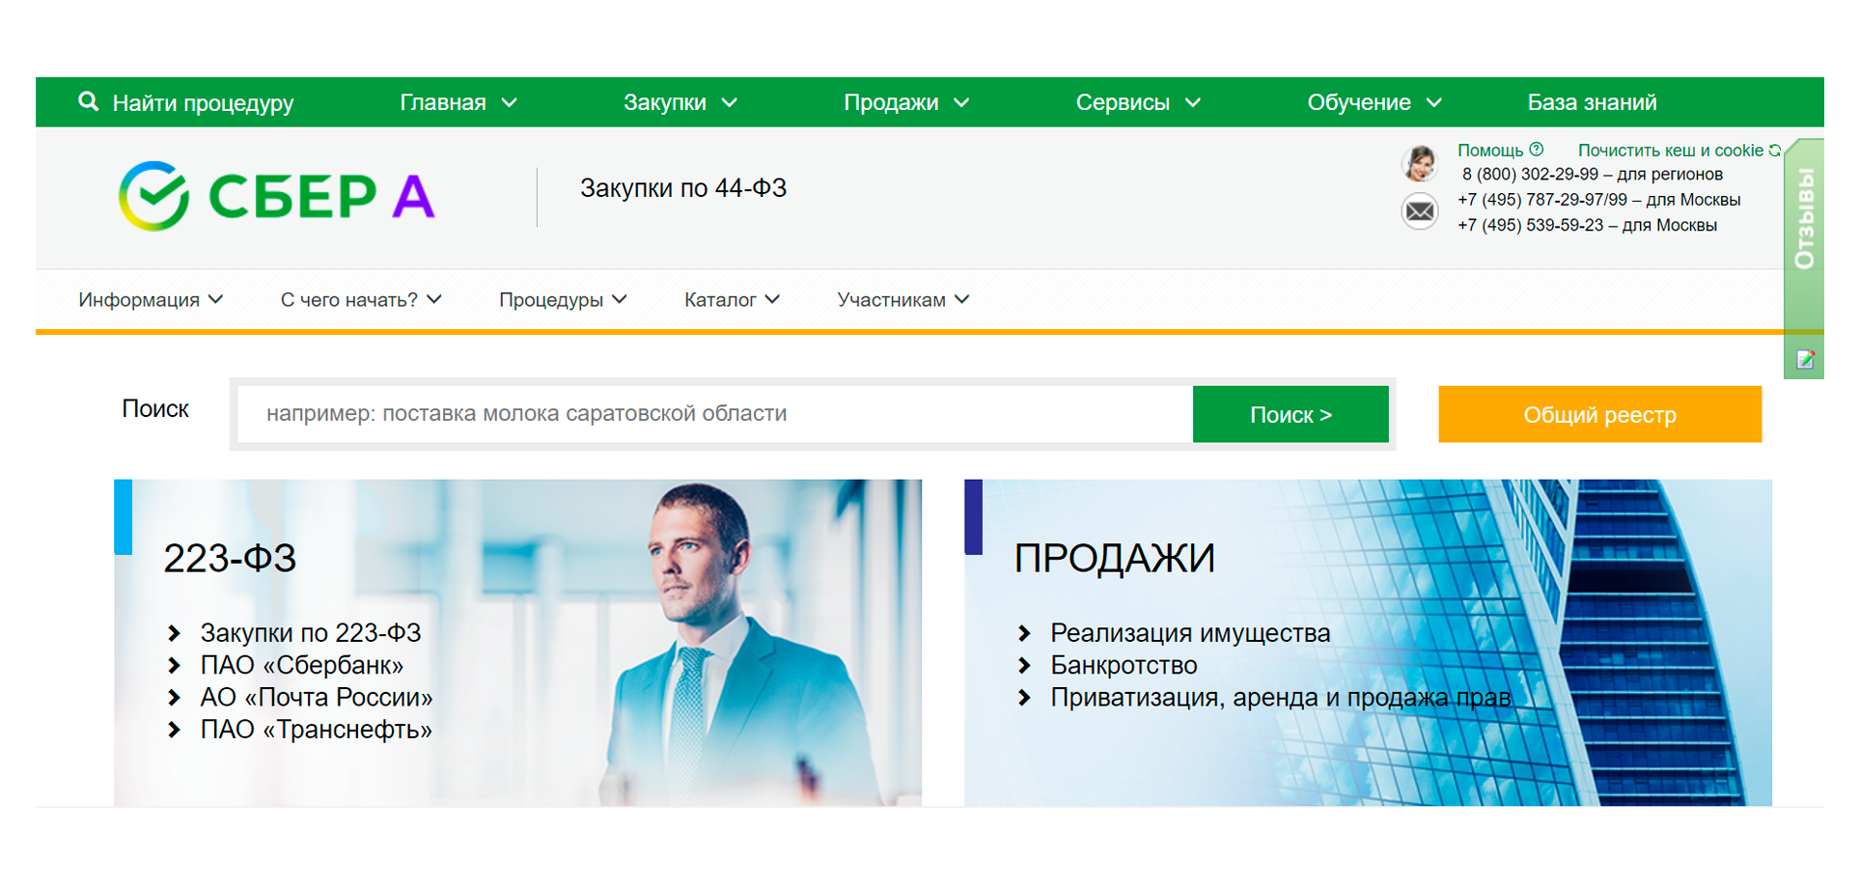1860x885 pixels.
Task: Click the ПРОДАЖИ banner heading
Action: 1114,558
